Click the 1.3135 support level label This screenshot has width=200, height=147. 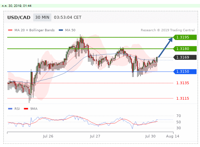pos(183,83)
